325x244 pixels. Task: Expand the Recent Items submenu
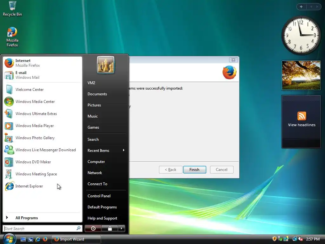[x=106, y=150]
